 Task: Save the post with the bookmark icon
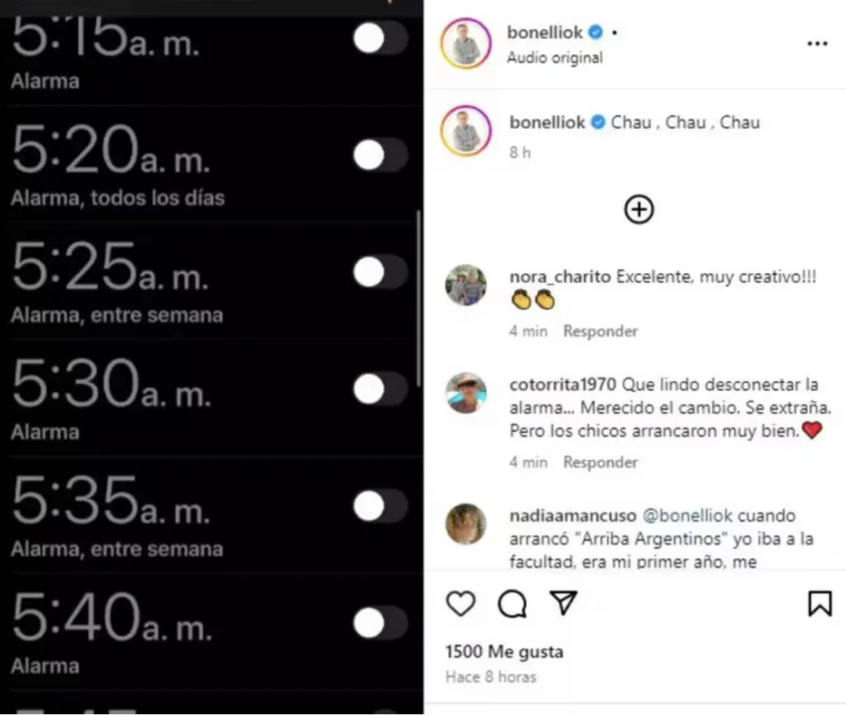click(x=820, y=603)
